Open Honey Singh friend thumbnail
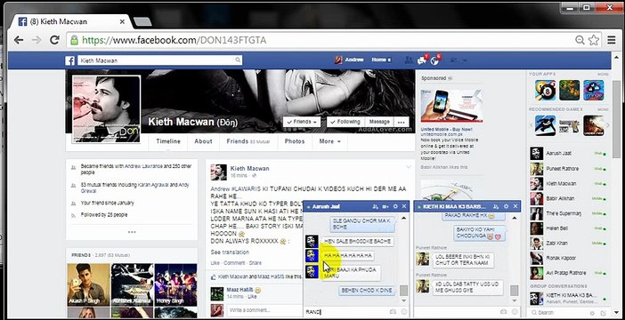625x320 pixels. (175, 284)
